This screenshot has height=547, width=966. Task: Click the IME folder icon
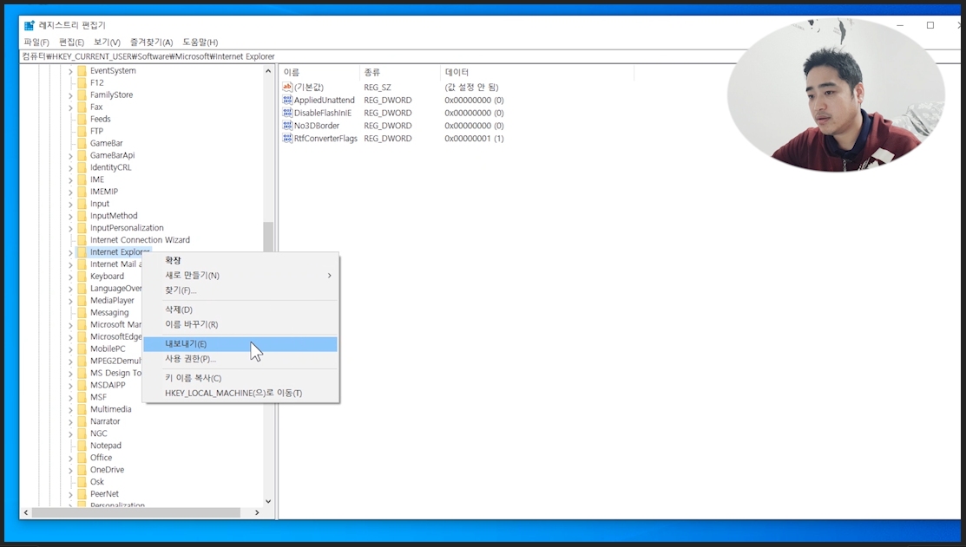click(82, 179)
